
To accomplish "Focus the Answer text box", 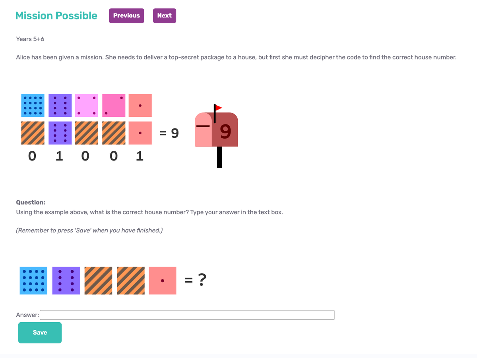I will point(187,315).
